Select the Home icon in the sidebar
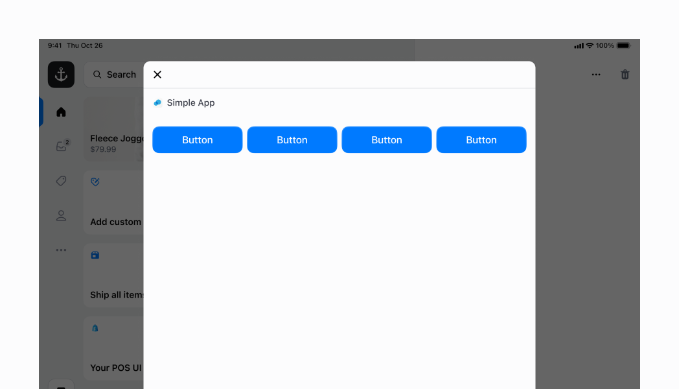 60,111
